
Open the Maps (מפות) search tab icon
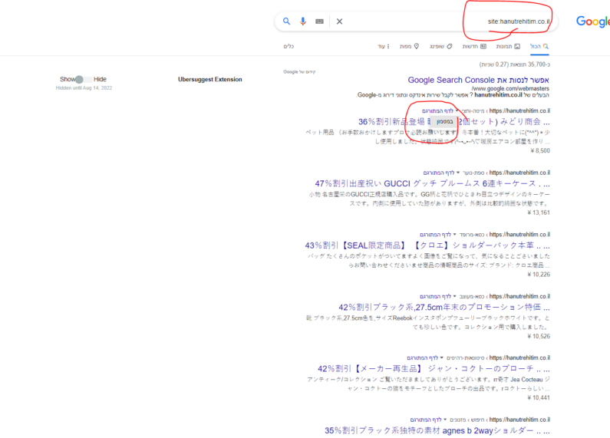click(417, 47)
